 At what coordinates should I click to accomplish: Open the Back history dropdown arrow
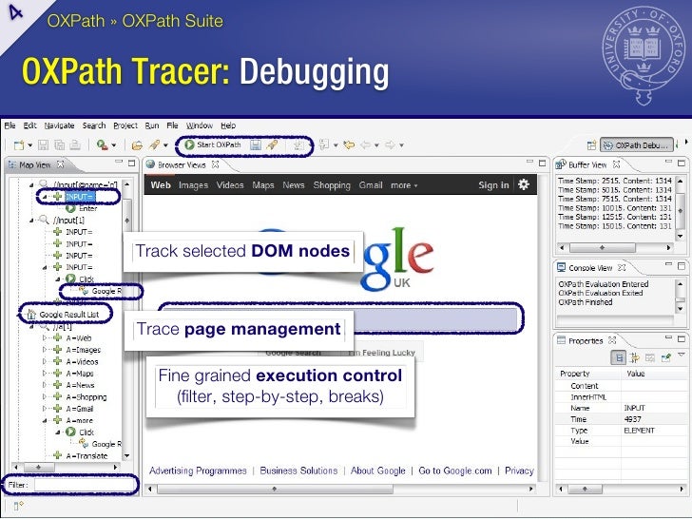[376, 145]
